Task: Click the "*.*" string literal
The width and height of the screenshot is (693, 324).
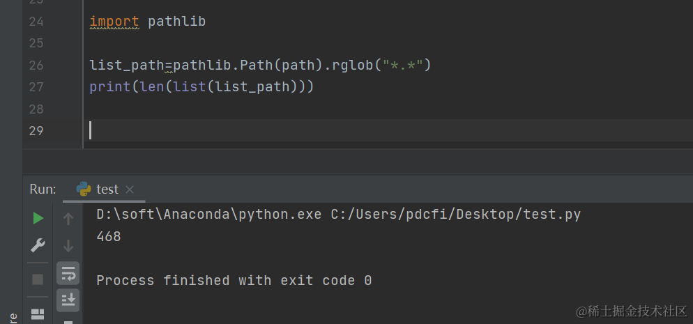Action: click(402, 65)
